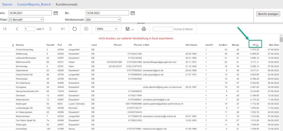Viewport: 283px width, 131px height.
Task: Toggle sort arrows beside Strasse column
Action: [13, 45]
